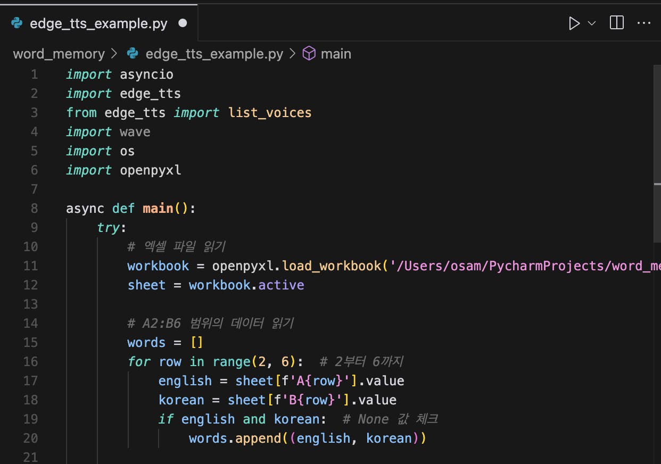661x464 pixels.
Task: Click the unsaved dot on editor tab
Action: (x=183, y=24)
